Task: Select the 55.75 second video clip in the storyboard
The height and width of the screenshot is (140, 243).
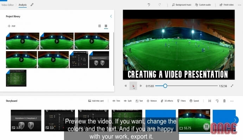Action: (x=194, y=120)
